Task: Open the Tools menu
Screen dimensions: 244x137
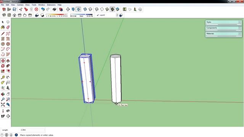Action: [x=34, y=5]
